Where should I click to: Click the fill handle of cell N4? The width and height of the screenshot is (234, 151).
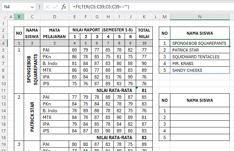pos(229,47)
